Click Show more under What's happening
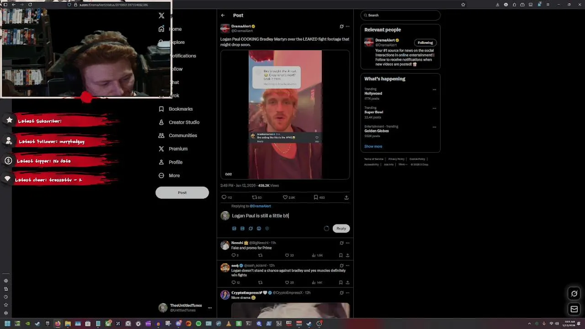Image resolution: width=585 pixels, height=329 pixels. [373, 147]
